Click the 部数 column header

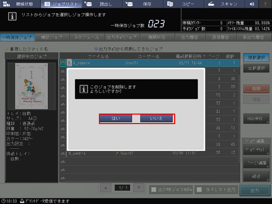(230, 56)
